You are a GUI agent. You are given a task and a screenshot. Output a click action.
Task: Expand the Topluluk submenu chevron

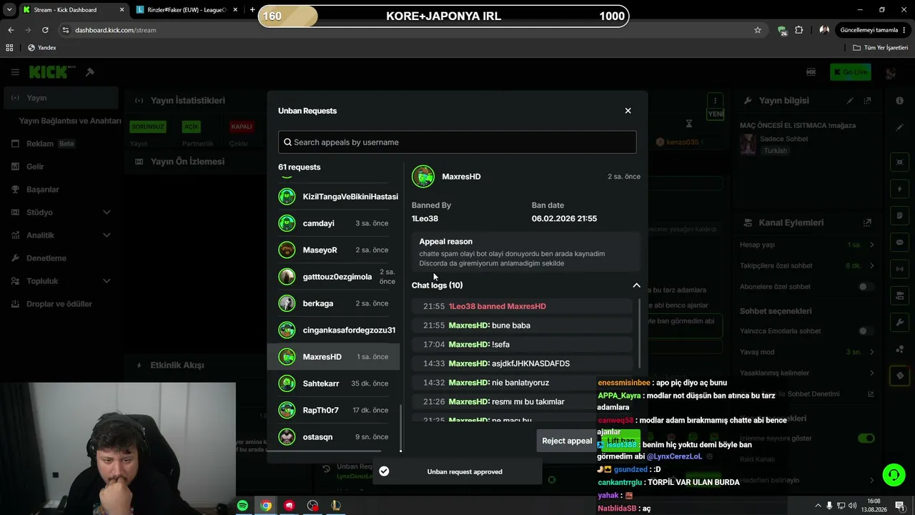pyautogui.click(x=107, y=281)
